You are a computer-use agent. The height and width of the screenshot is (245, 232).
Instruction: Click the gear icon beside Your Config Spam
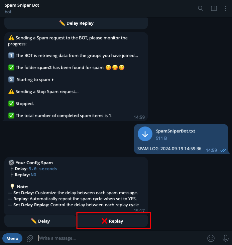tap(11, 163)
